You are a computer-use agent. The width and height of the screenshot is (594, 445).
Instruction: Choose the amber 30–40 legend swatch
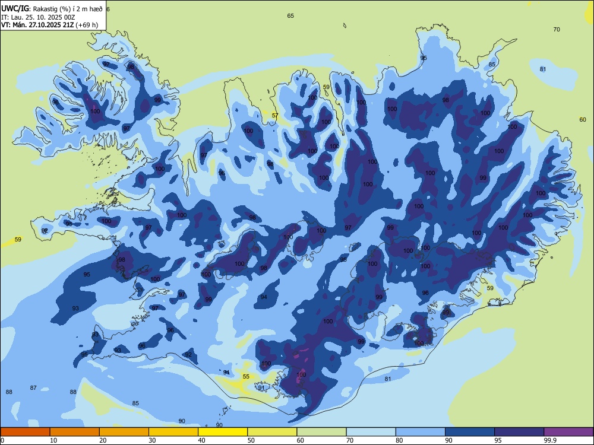pyautogui.click(x=173, y=432)
